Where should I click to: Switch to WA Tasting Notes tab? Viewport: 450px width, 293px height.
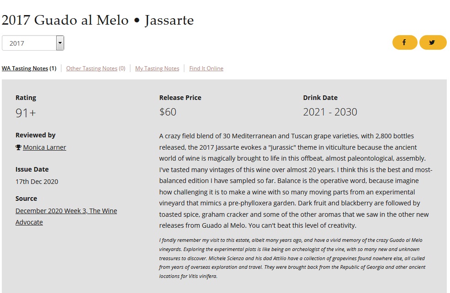(x=29, y=68)
